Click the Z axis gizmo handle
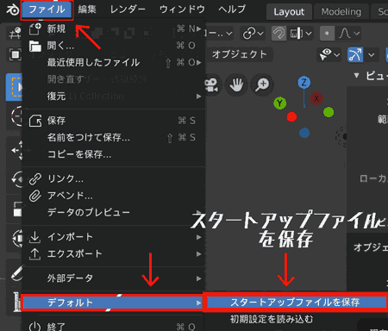This screenshot has width=388, height=331. [304, 83]
